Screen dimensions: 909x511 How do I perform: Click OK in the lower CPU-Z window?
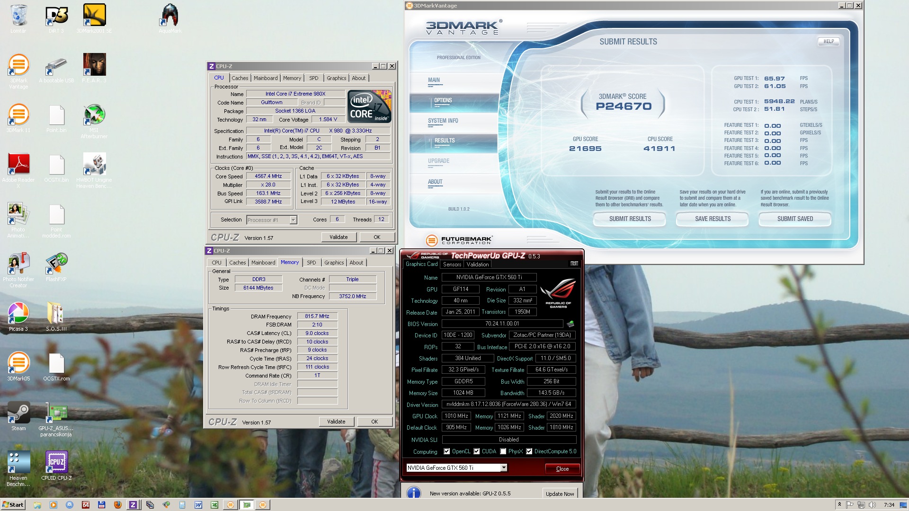point(374,422)
